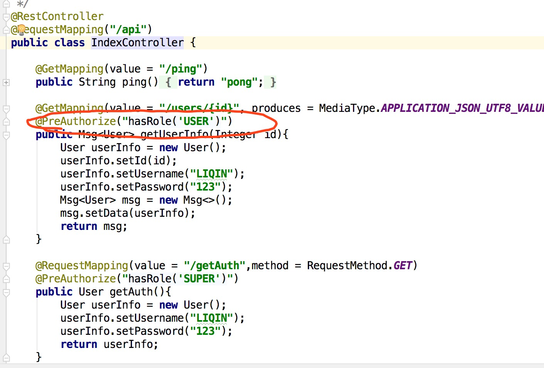Click the 'SUPER' role string in @PreAuthorize
The width and height of the screenshot is (544, 368).
coord(199,279)
